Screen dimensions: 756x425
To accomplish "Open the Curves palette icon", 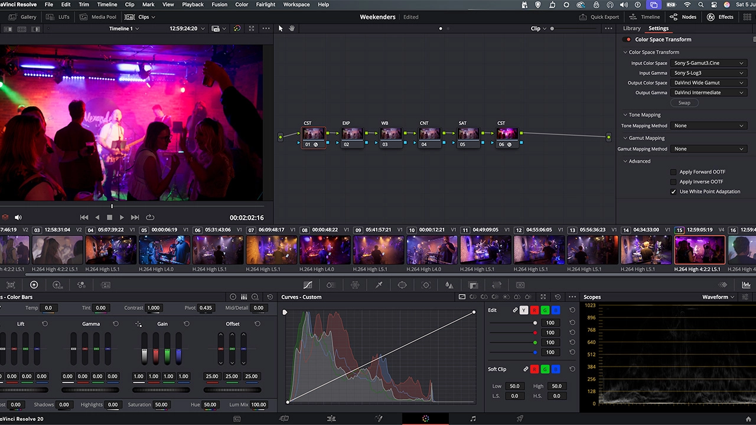I will [308, 285].
